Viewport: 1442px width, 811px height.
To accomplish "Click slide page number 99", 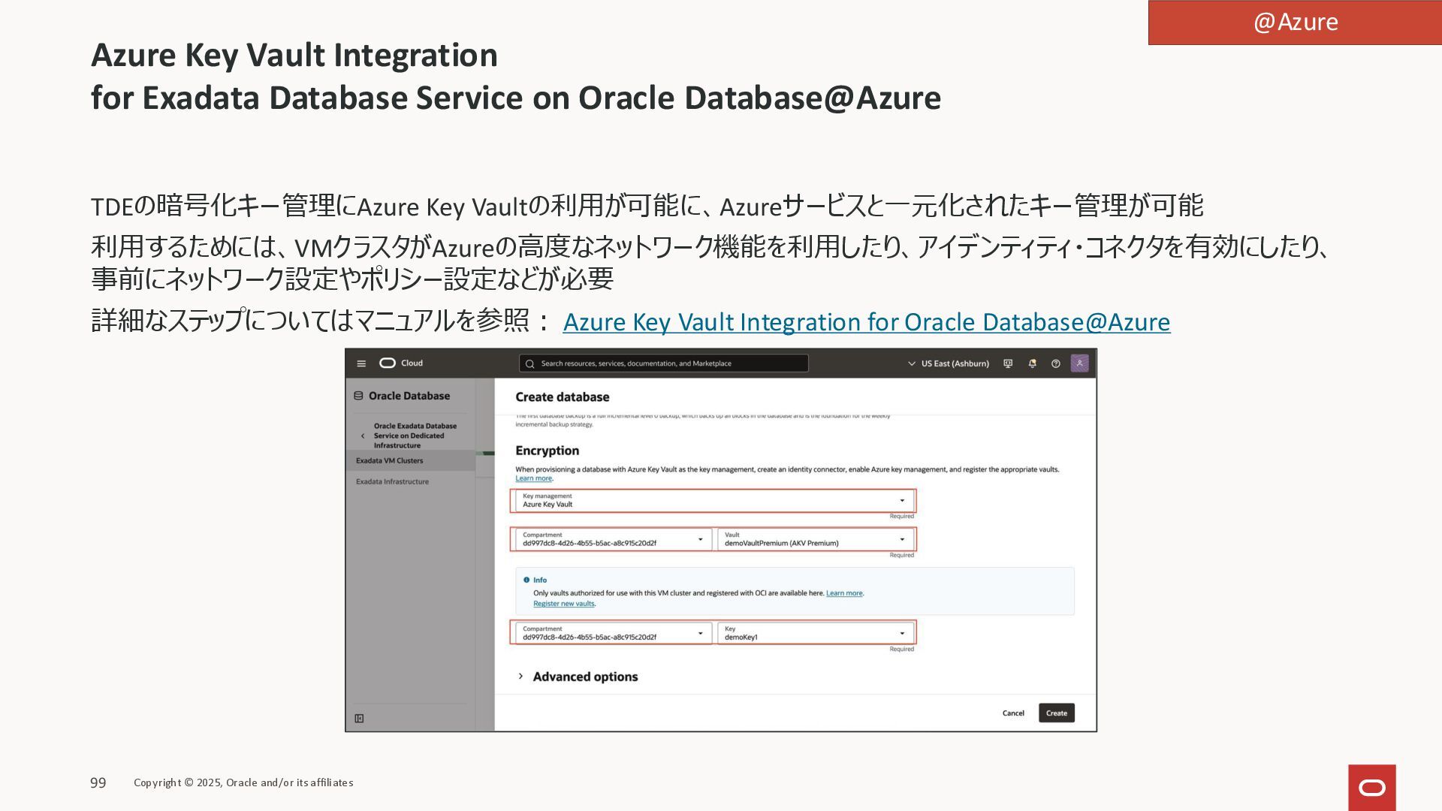I will [98, 783].
